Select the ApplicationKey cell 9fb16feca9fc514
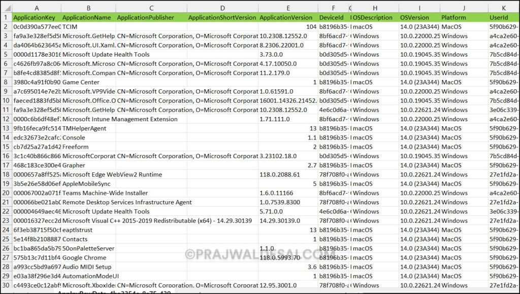This screenshot has height=294, width=520. pos(37,128)
